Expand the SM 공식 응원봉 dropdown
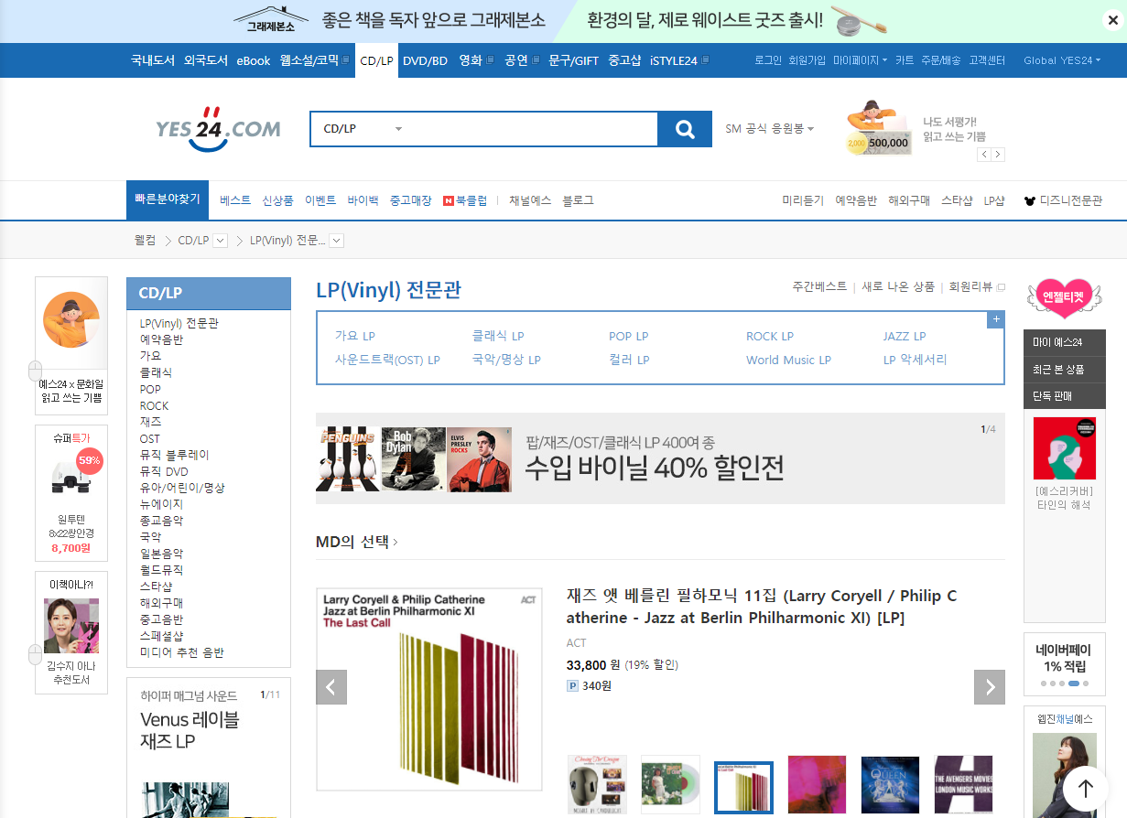 coord(769,129)
